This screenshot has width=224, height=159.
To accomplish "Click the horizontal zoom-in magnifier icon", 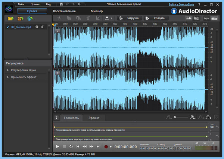I will [193, 118].
